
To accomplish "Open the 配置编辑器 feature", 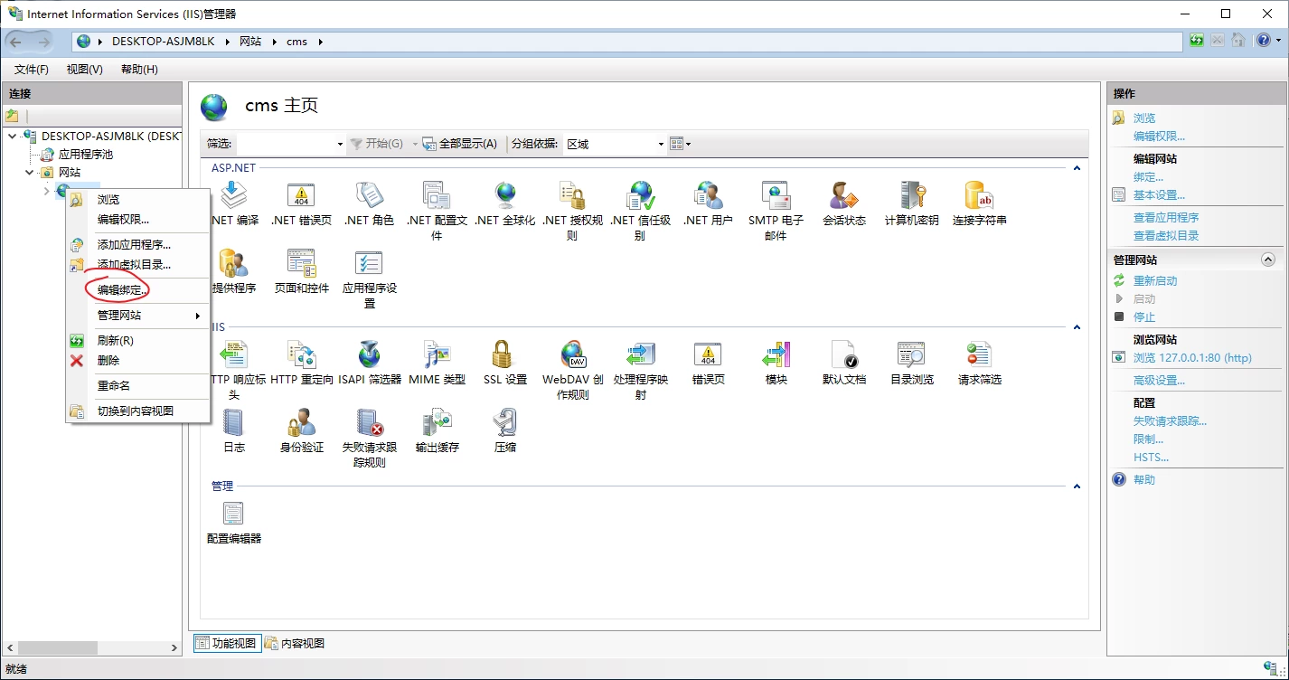I will (x=233, y=522).
